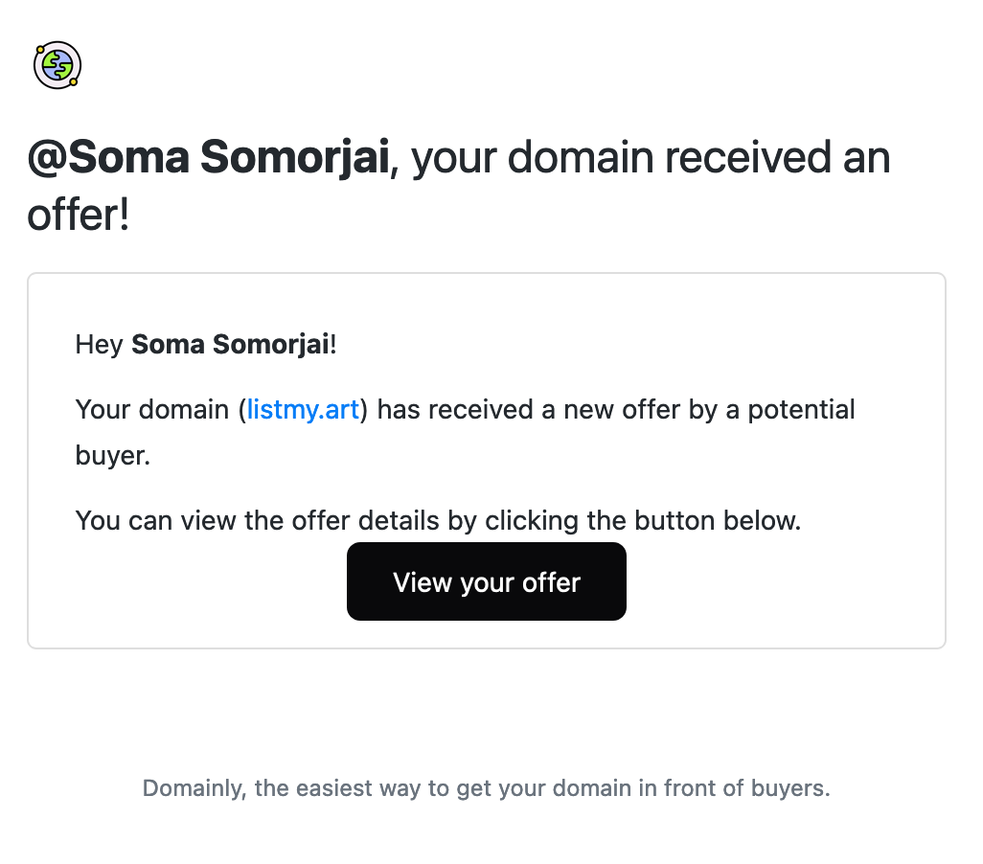
Task: Click the View your offer button
Action: [487, 581]
